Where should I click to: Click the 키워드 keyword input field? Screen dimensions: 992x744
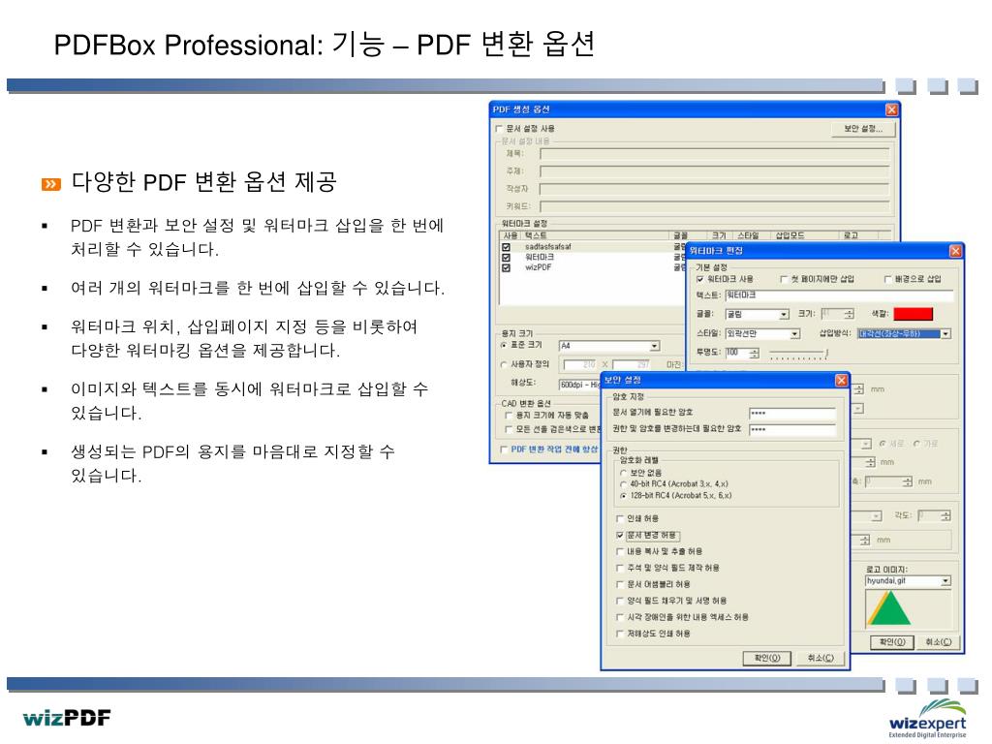(715, 207)
